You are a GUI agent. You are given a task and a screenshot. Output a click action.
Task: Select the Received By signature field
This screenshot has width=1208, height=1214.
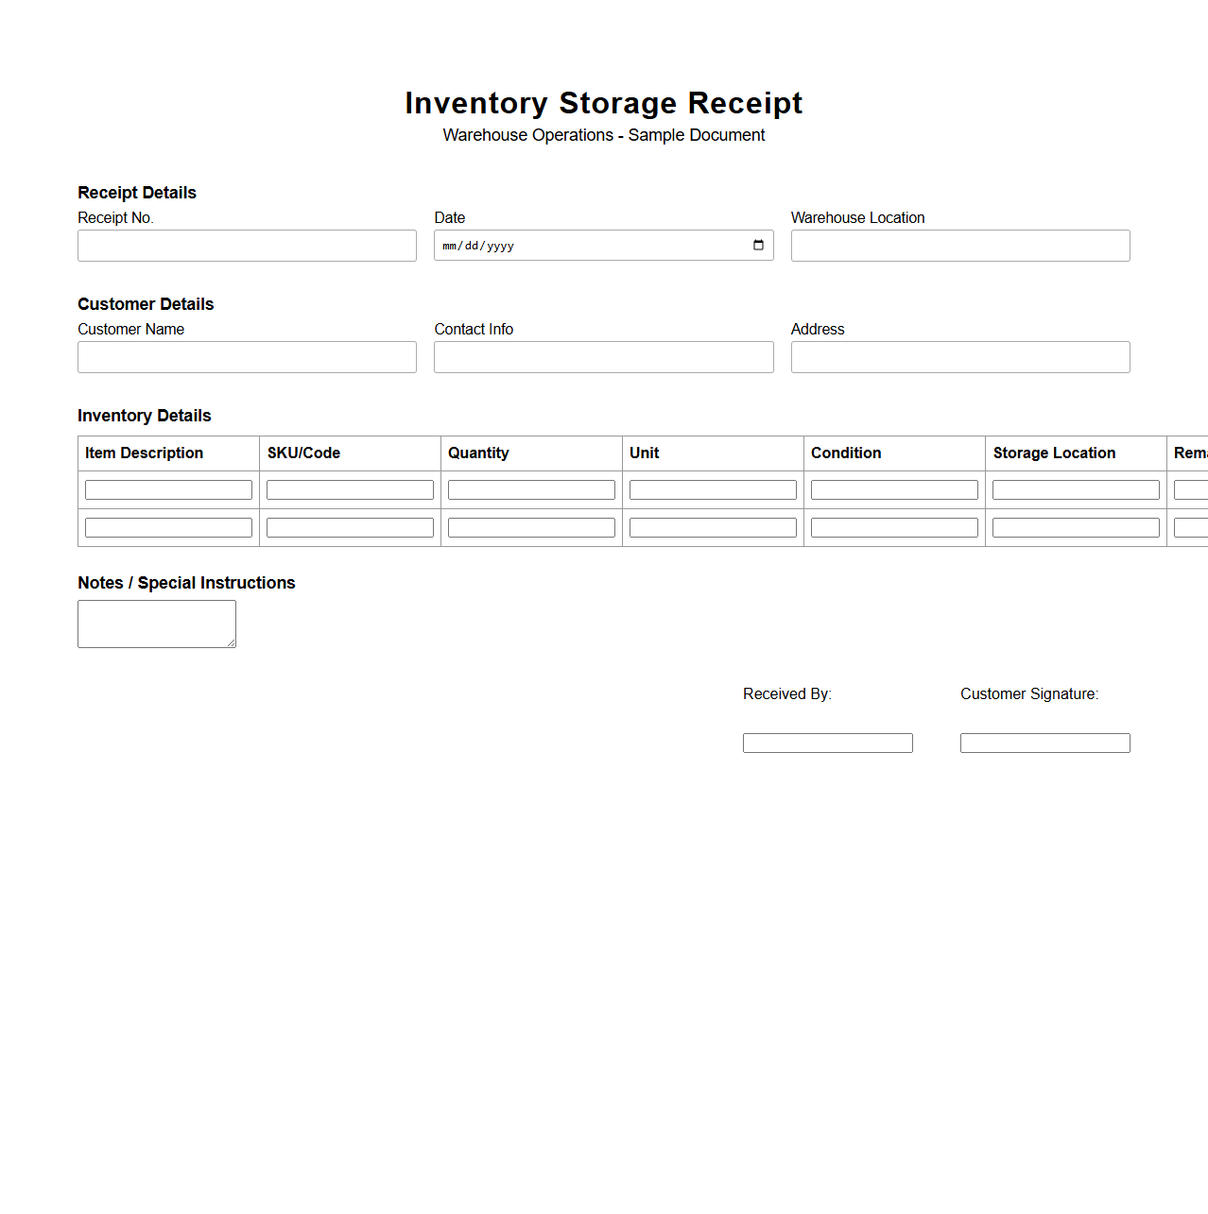827,743
